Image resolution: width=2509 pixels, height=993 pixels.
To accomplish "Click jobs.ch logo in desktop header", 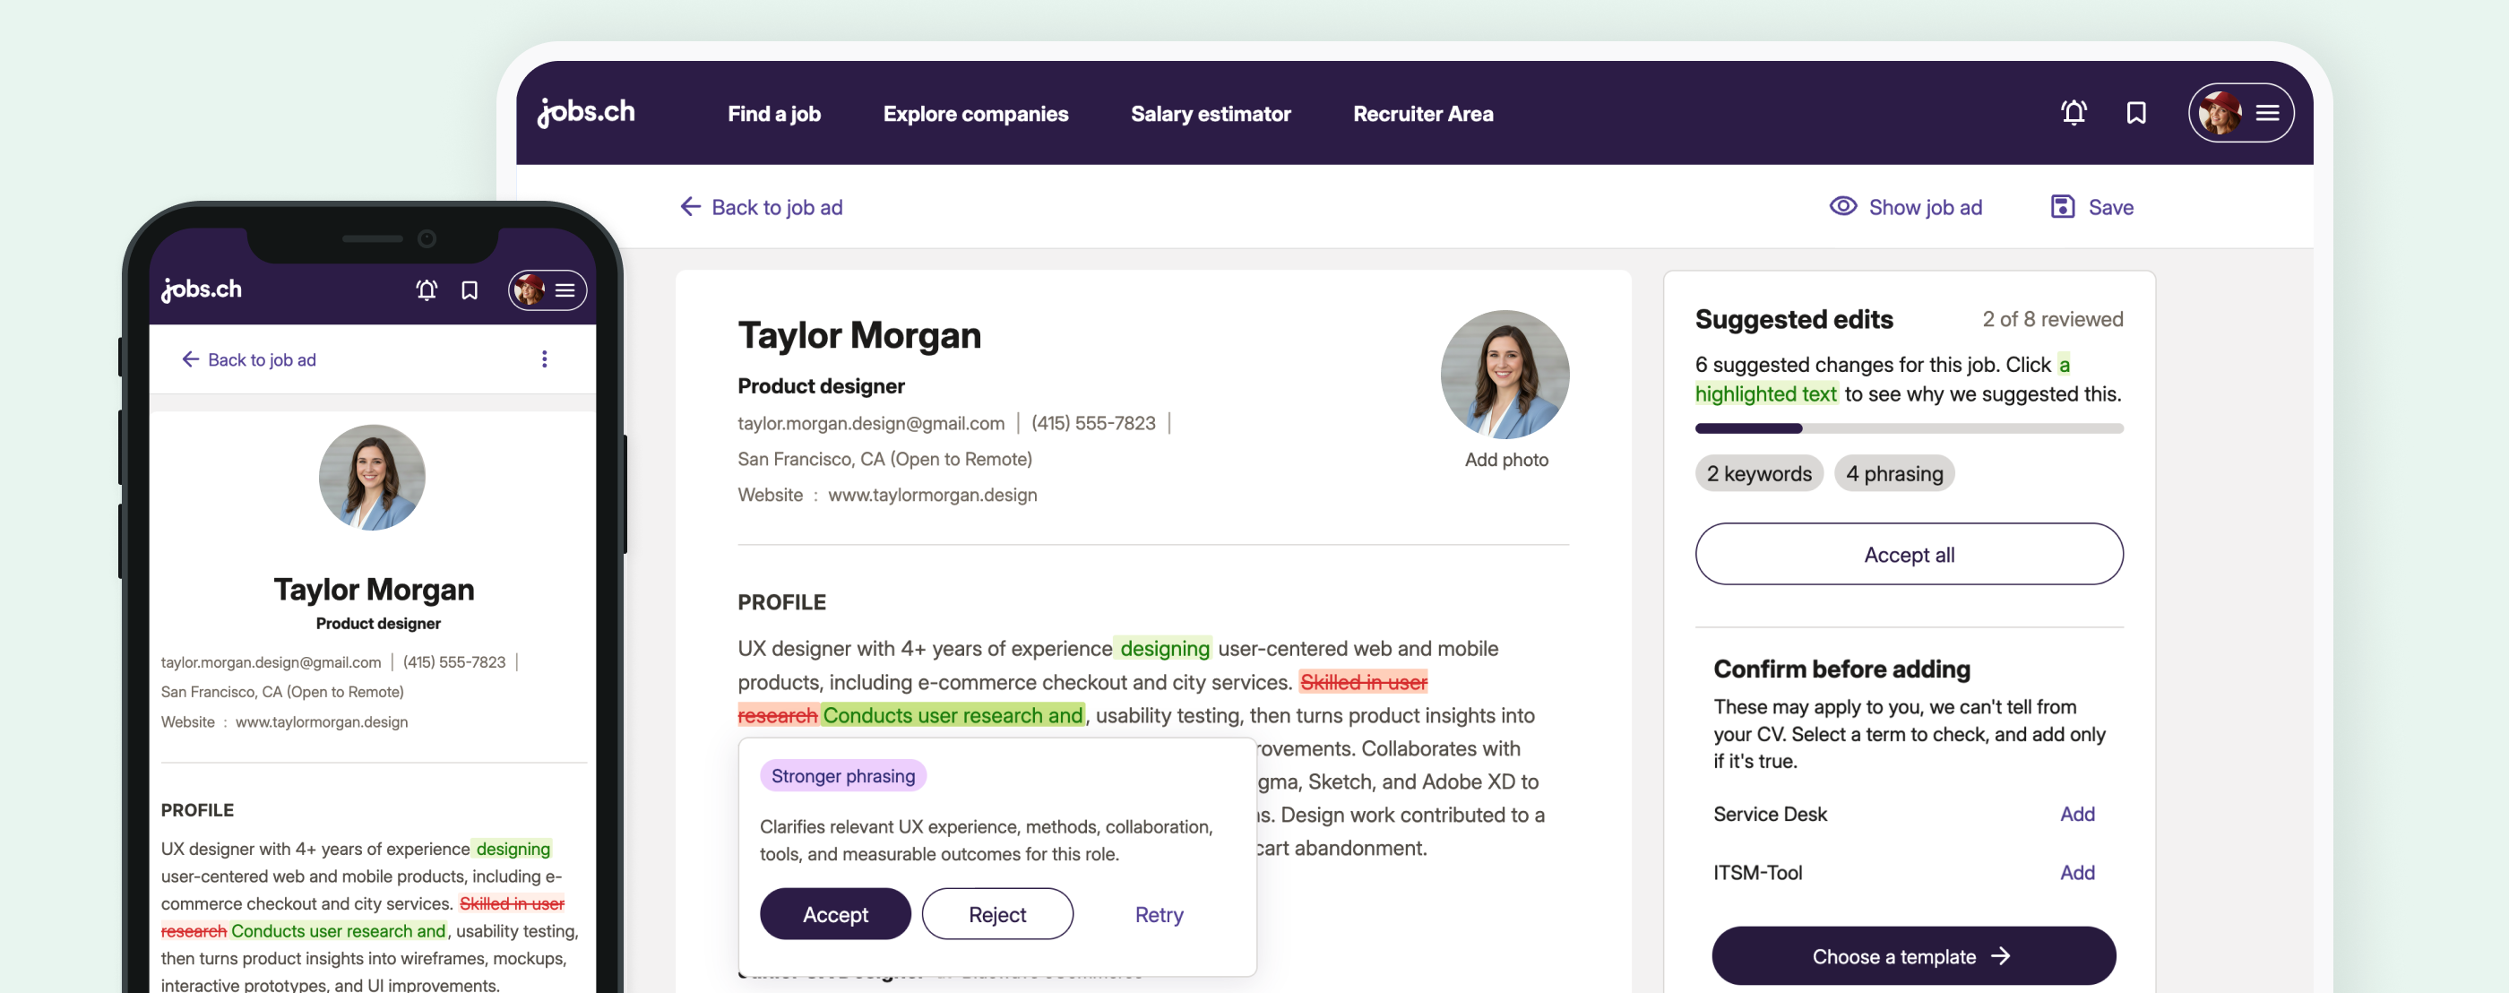I will [586, 113].
